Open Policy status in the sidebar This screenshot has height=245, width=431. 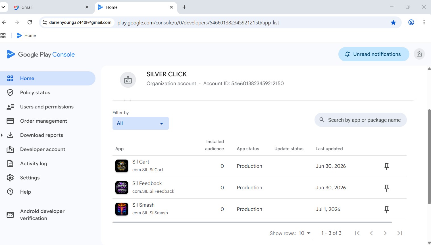coord(48,93)
